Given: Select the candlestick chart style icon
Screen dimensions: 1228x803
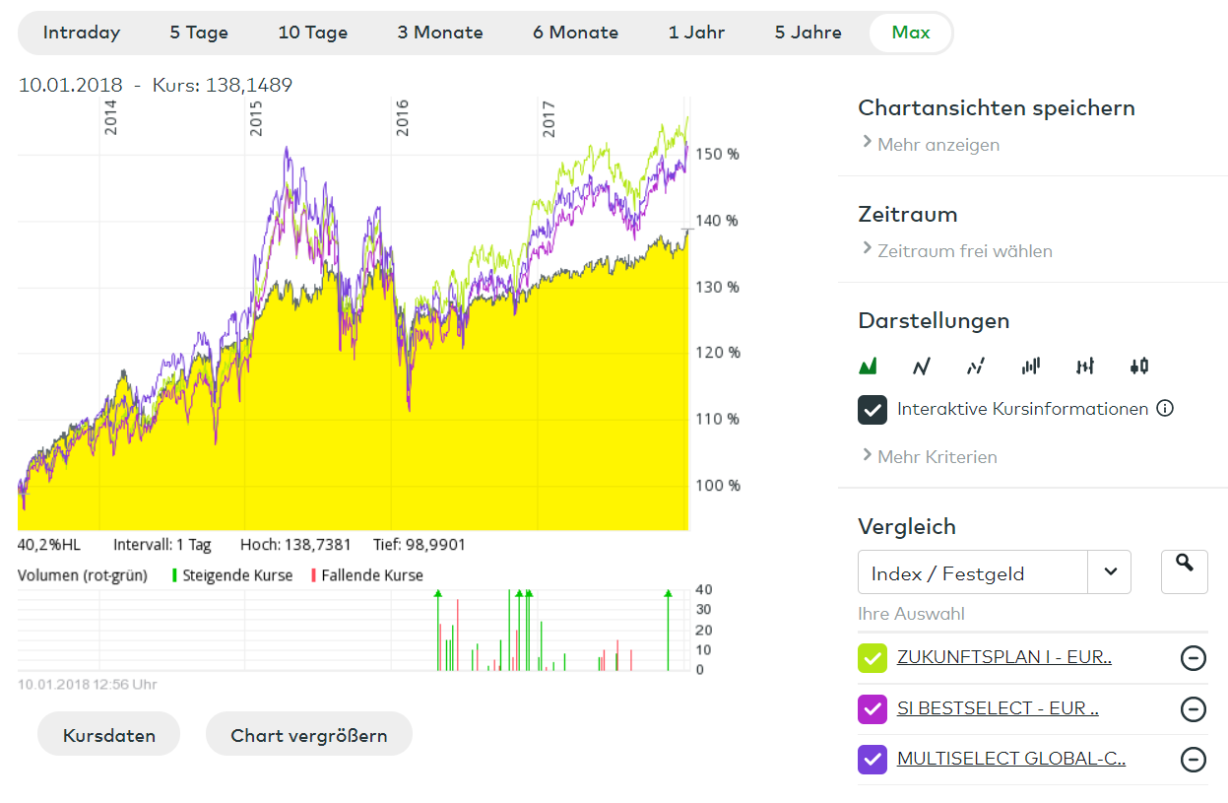Looking at the screenshot, I should [1139, 367].
